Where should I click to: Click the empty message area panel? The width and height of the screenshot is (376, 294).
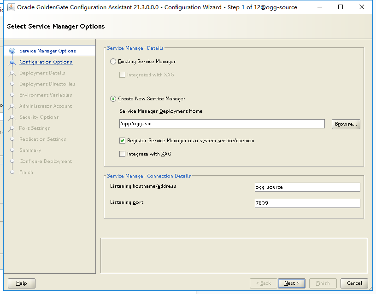coord(234,255)
